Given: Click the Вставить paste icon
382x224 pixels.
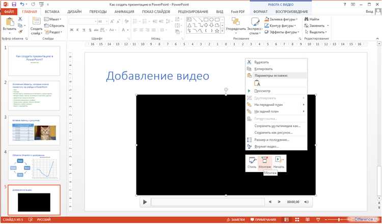Looking at the screenshot, I should point(10,22).
